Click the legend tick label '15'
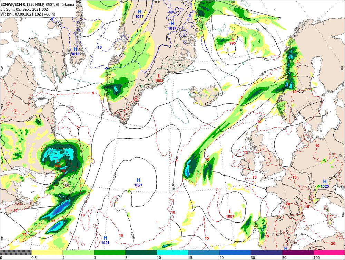The height and width of the screenshot is (260, 345). point(190,258)
